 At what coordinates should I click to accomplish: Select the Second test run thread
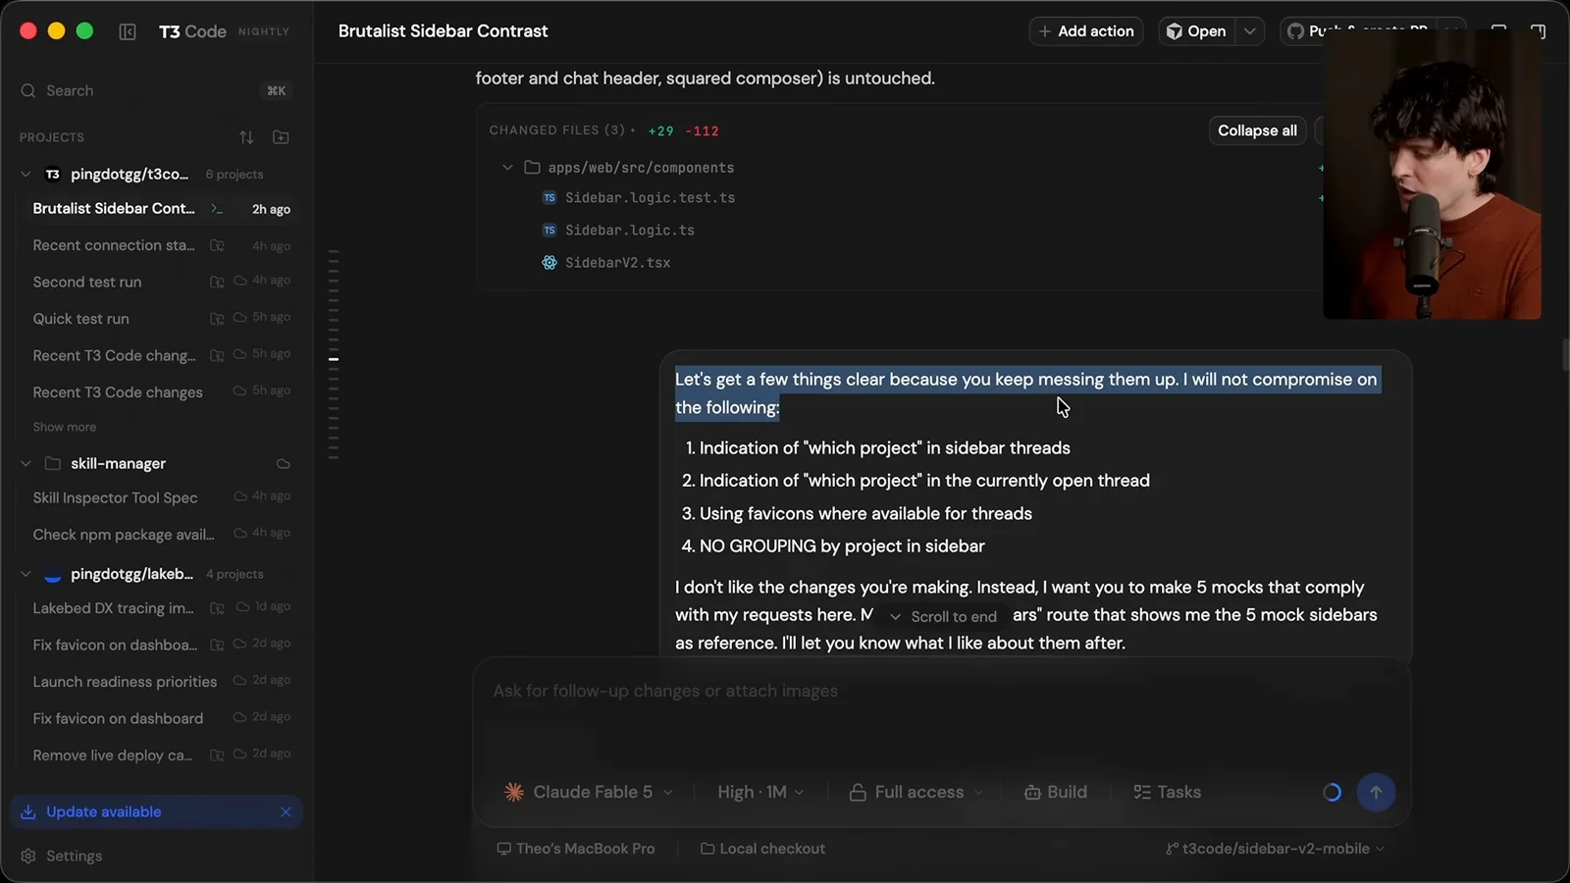tap(157, 282)
